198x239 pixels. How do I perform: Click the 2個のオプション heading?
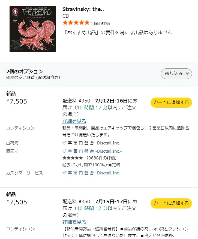(x=25, y=71)
